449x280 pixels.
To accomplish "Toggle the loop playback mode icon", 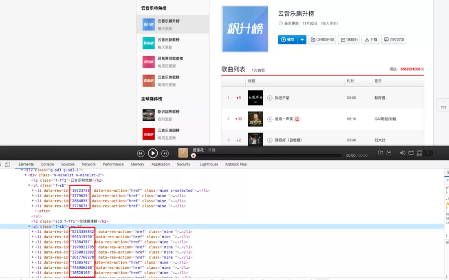I will pos(411,153).
